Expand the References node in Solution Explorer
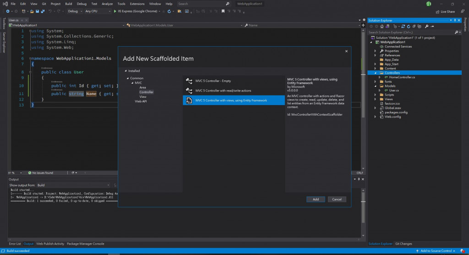The width and height of the screenshot is (469, 255). tap(376, 55)
